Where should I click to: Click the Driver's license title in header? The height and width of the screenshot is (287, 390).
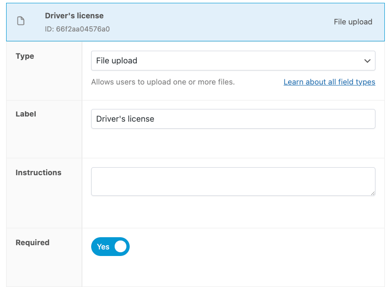pos(74,16)
